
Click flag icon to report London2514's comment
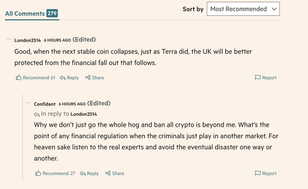point(258,78)
